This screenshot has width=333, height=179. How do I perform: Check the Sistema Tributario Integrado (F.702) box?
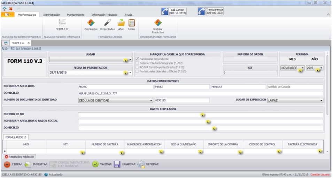137,63
